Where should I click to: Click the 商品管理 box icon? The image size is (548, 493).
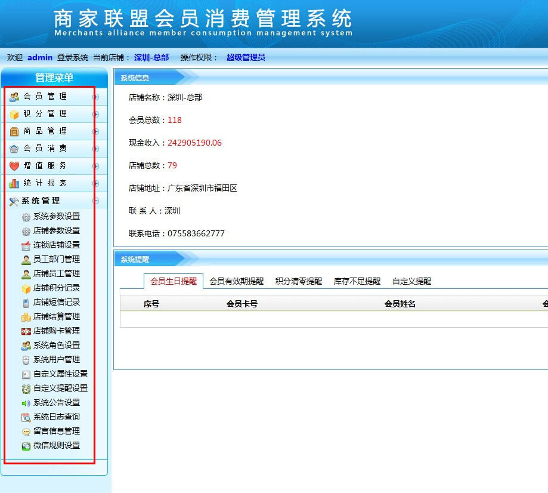click(x=14, y=131)
